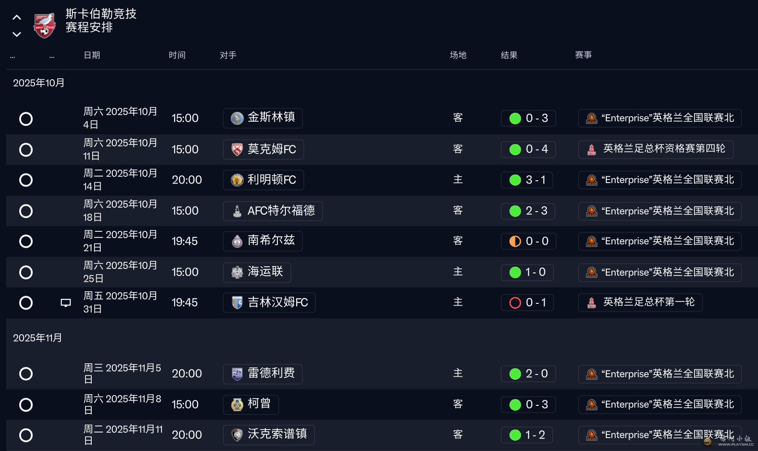Collapse the 2025年11月 month section
Viewport: 758px width, 451px height.
pos(38,338)
